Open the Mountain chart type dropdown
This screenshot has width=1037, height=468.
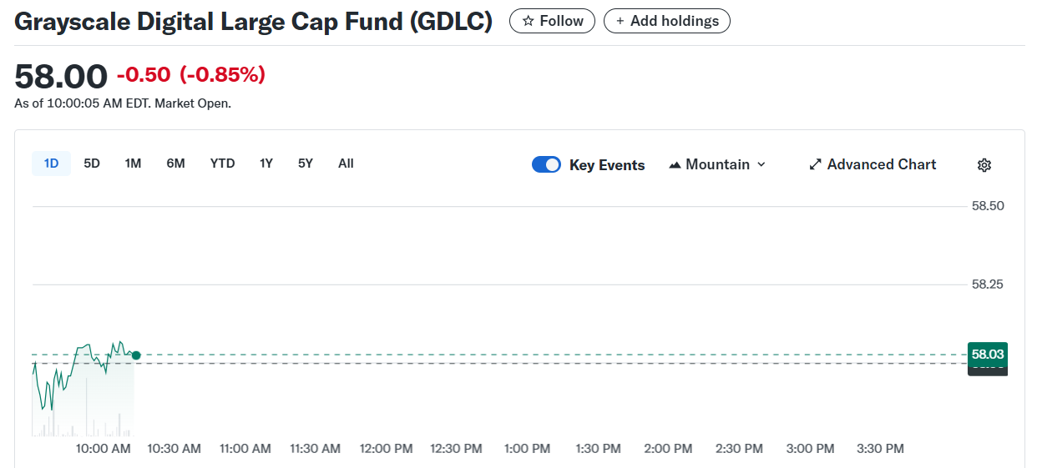pos(717,164)
